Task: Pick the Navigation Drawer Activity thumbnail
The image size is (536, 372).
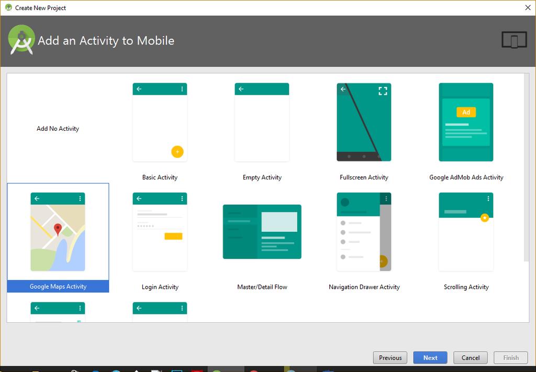Action: (364, 232)
